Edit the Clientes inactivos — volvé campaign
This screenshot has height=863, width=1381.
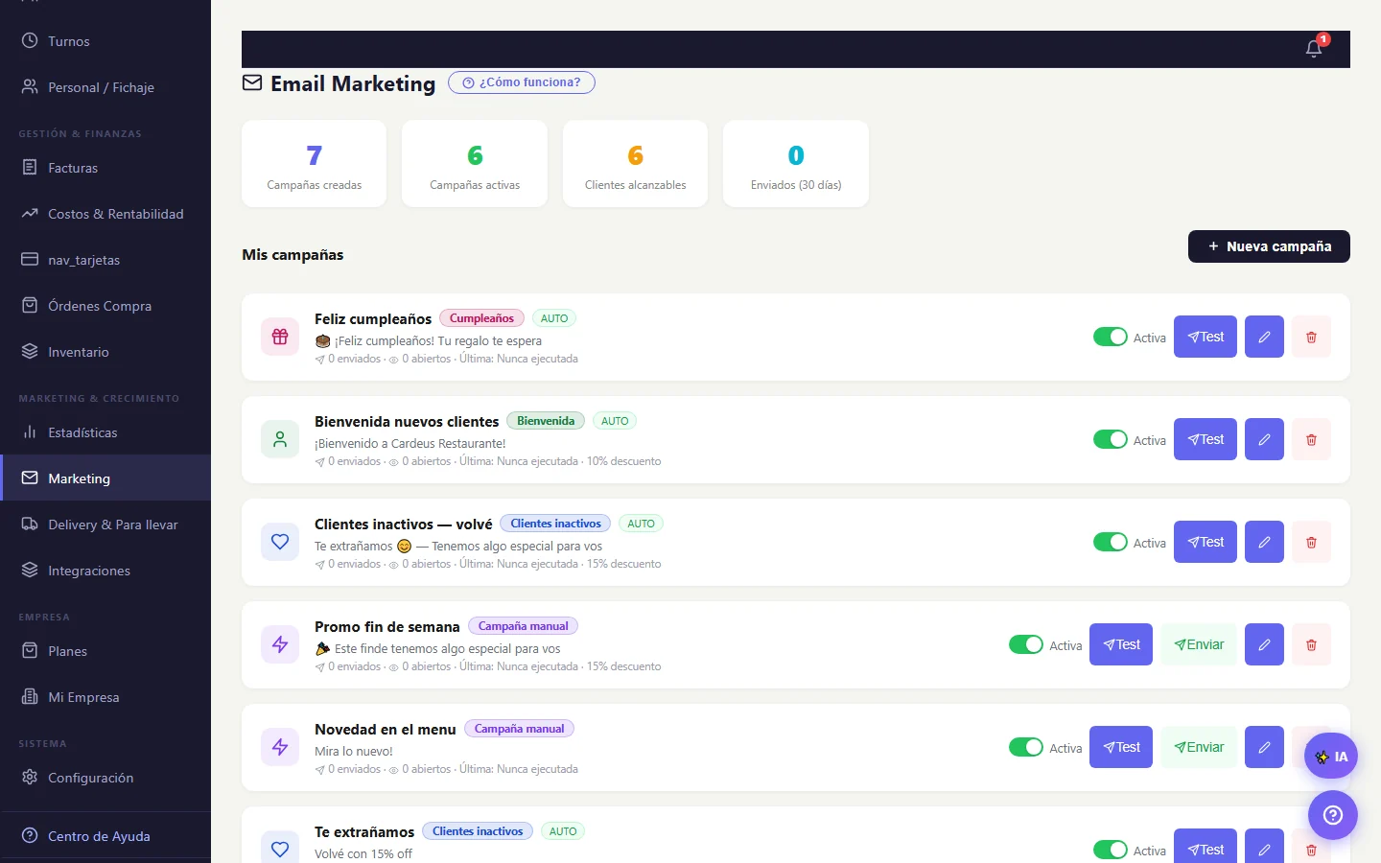pyautogui.click(x=1264, y=542)
